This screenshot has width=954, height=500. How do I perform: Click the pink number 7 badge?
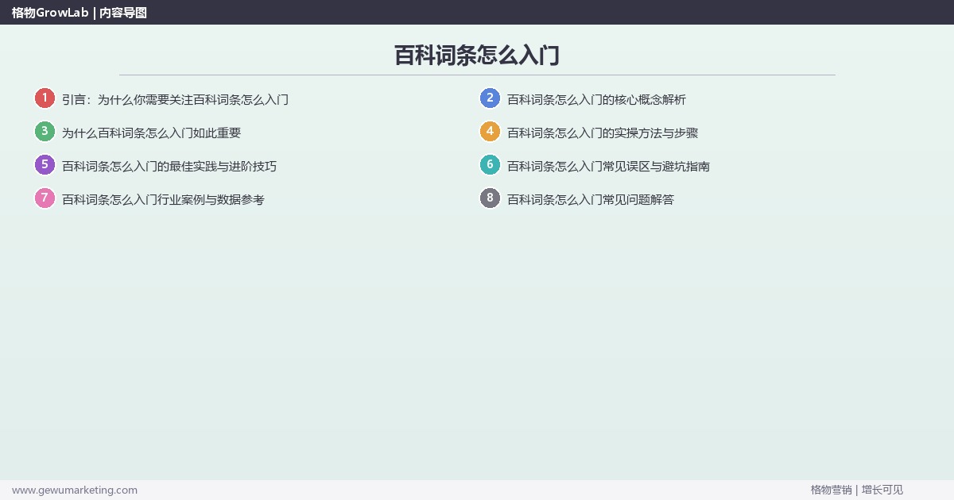point(45,198)
